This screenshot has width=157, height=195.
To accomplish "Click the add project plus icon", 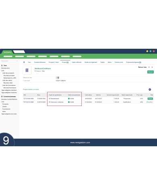I will pyautogui.click(x=150, y=89).
